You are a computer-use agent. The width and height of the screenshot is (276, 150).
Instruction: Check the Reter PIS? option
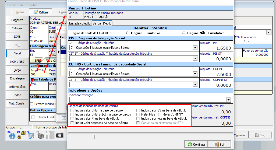tap(138, 114)
